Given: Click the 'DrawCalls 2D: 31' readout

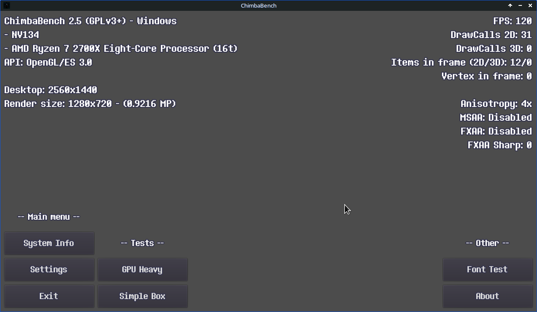Looking at the screenshot, I should coord(491,35).
